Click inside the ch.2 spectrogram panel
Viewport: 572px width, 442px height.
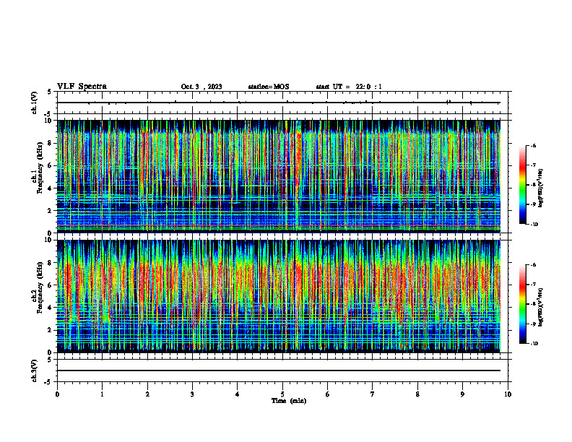click(279, 296)
